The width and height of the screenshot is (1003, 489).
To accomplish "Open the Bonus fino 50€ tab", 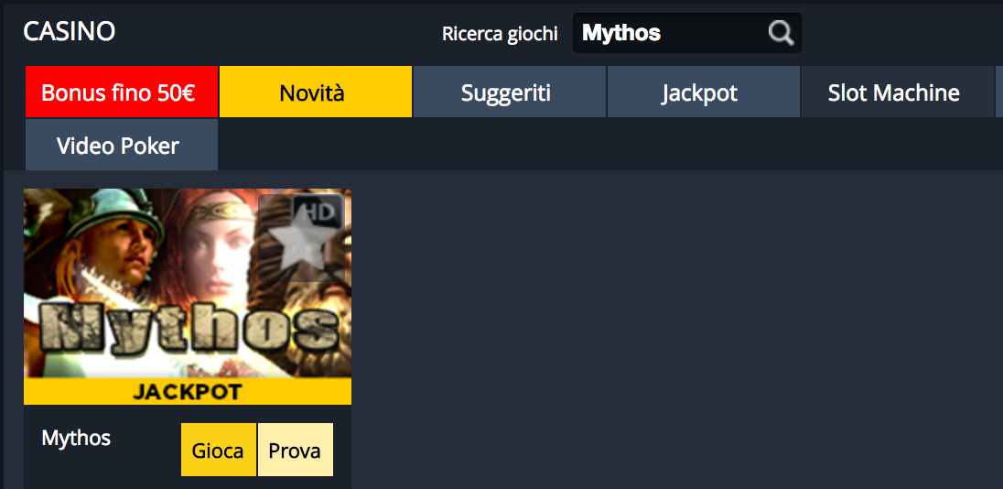I will click(122, 92).
